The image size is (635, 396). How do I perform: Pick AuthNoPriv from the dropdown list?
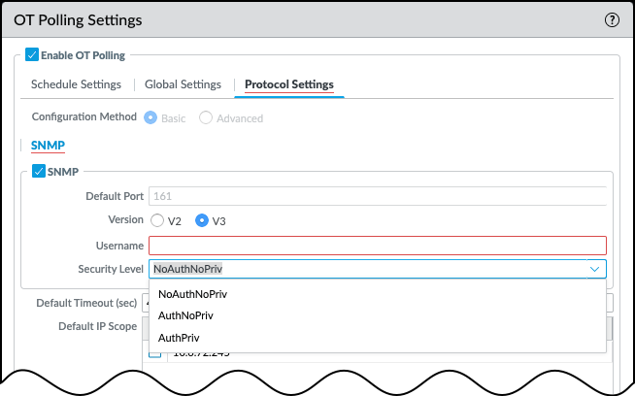point(184,315)
